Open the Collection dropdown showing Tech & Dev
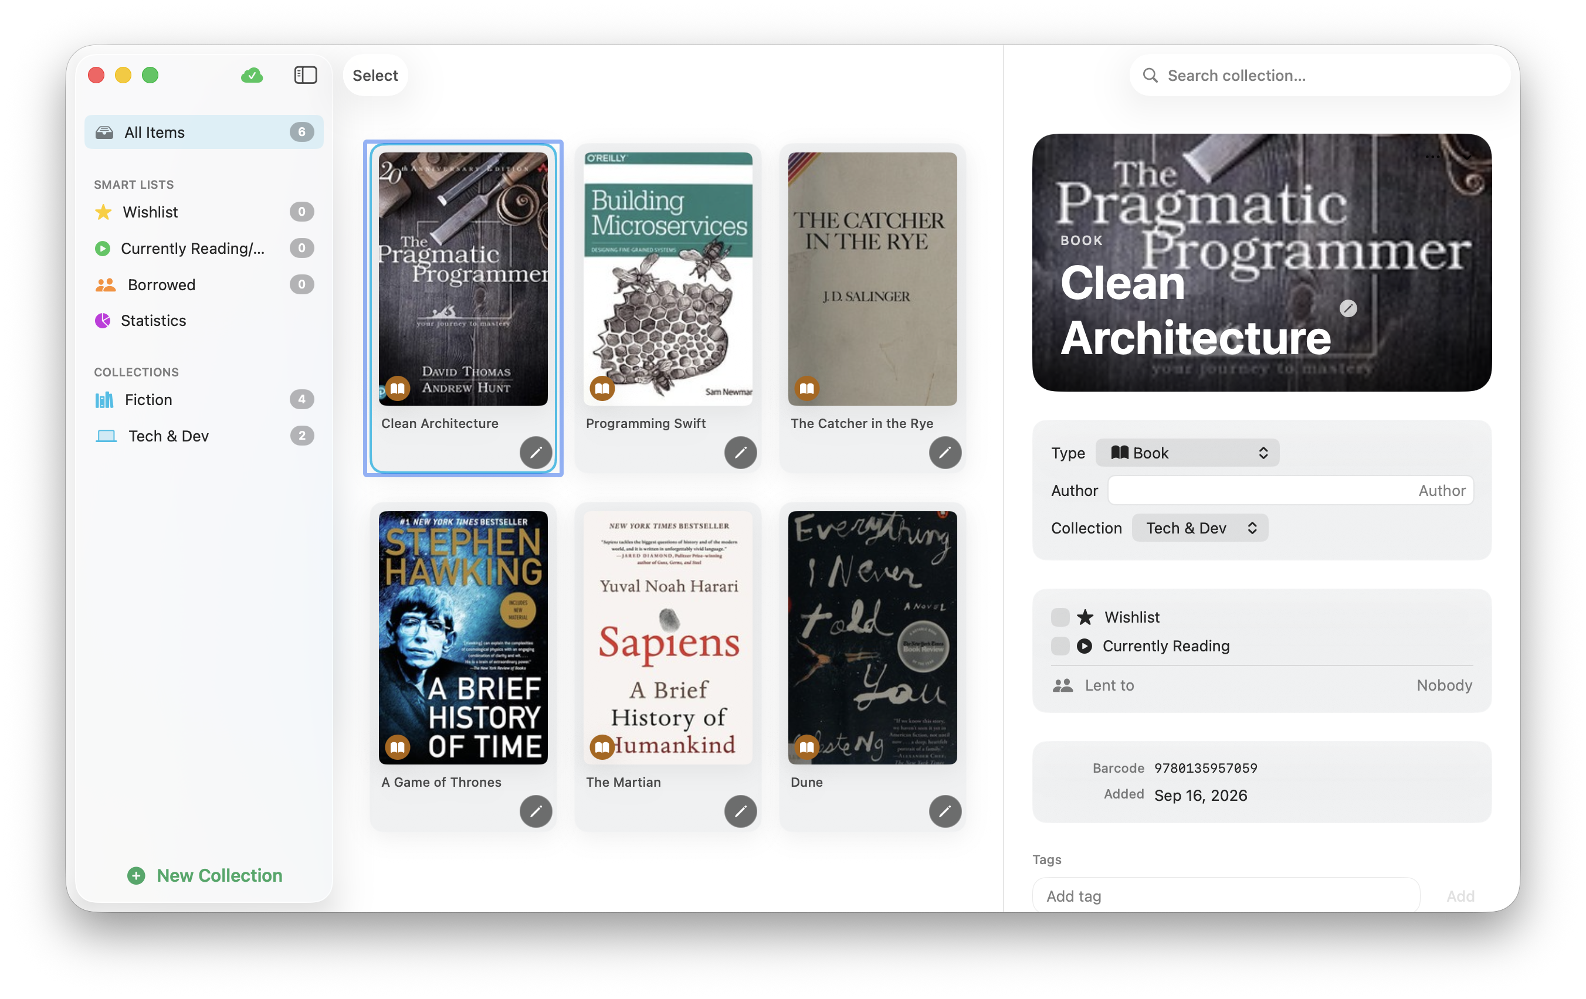The image size is (1586, 999). pyautogui.click(x=1199, y=528)
